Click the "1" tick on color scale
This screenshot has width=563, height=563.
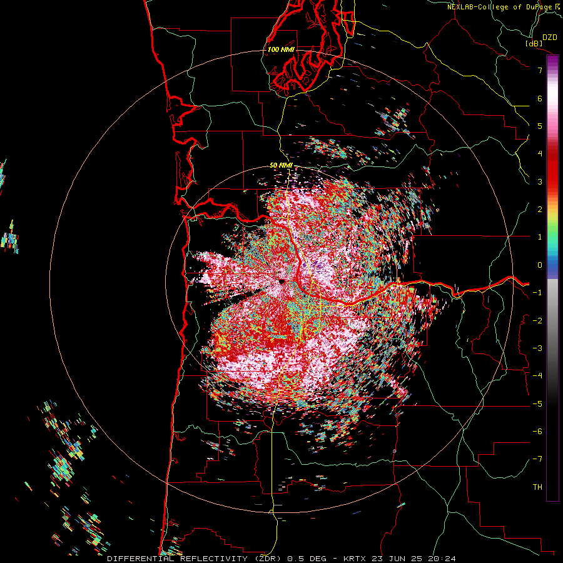coord(540,237)
